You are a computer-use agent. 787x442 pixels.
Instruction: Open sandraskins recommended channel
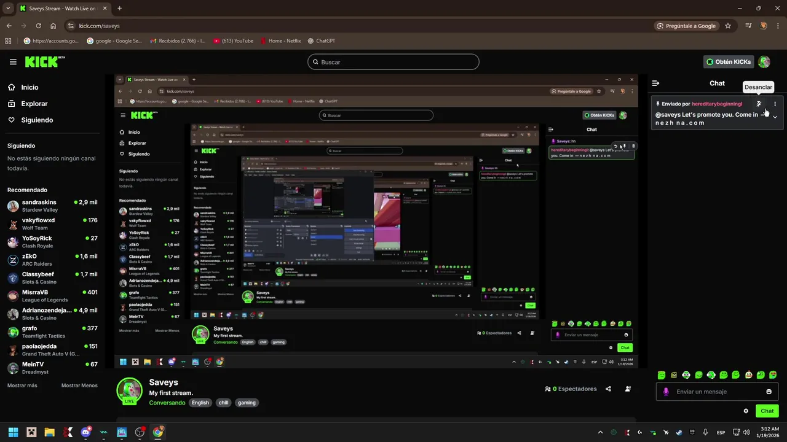(x=52, y=206)
